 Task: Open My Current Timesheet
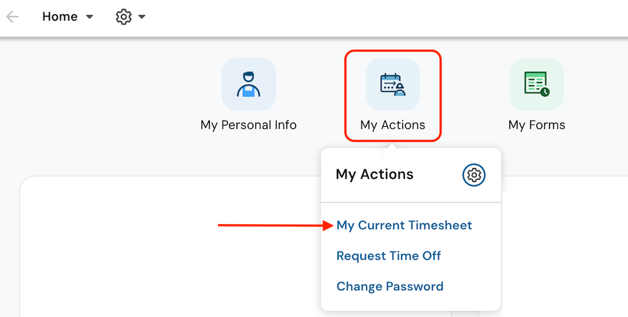click(404, 225)
